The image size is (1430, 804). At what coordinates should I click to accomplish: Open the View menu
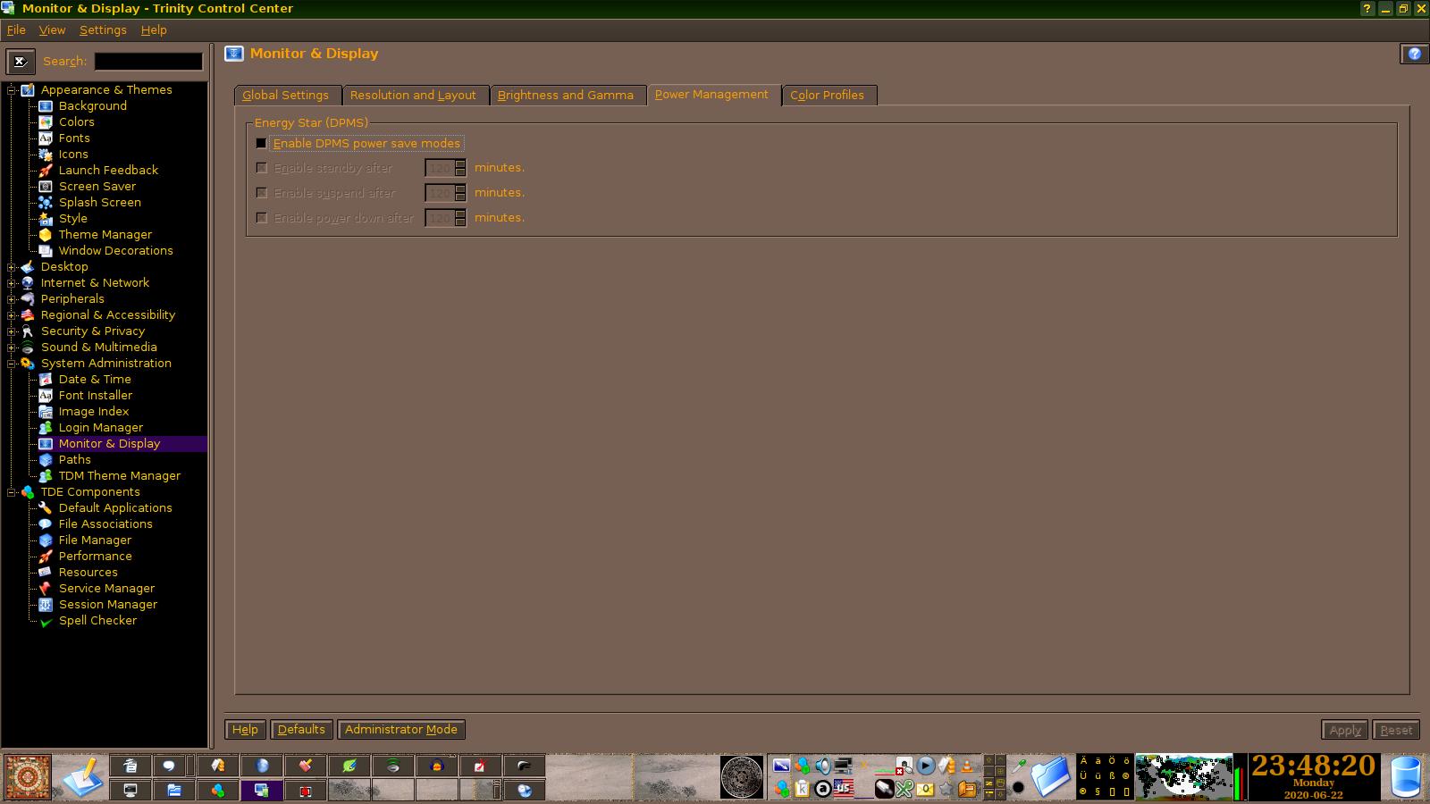click(52, 29)
